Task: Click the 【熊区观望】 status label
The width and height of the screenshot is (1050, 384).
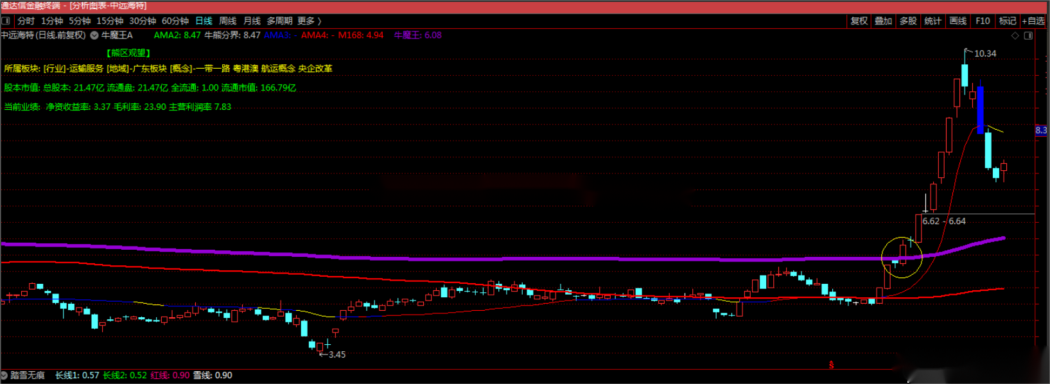Action: click(x=128, y=53)
